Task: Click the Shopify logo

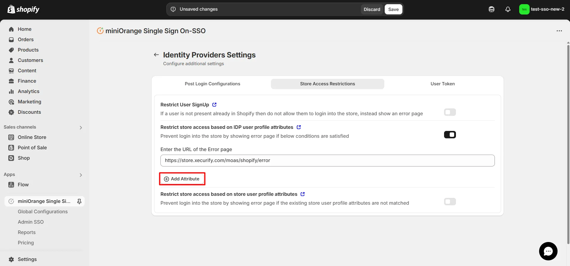Action: [x=23, y=9]
